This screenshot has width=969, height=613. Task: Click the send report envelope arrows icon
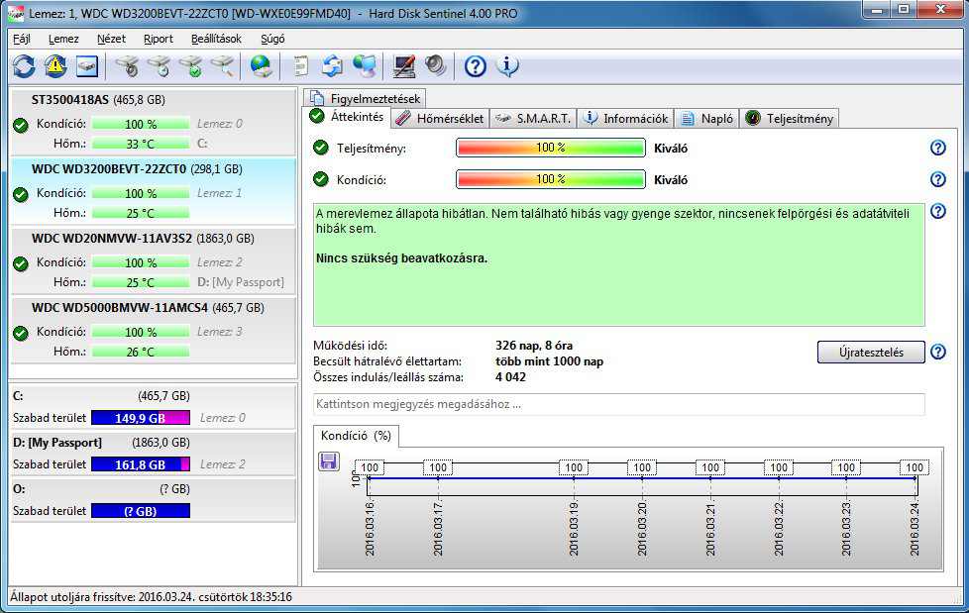[333, 65]
